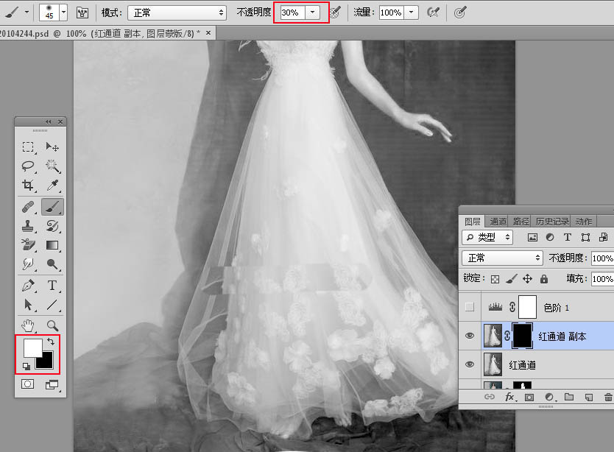Image resolution: width=614 pixels, height=452 pixels.
Task: Click the white foreground color swatch
Action: click(32, 347)
